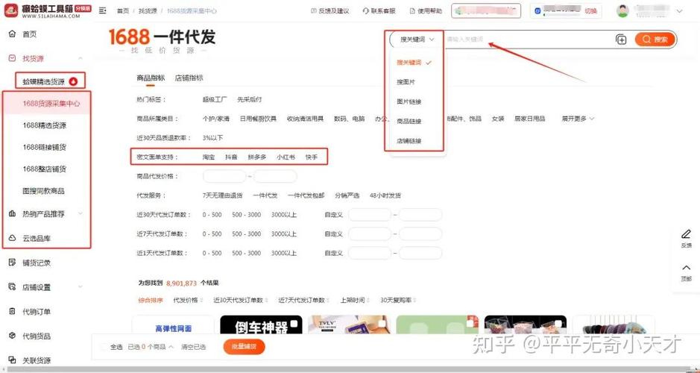Viewport: 700px width, 373px height.
Task: Select 店铺链接 in search type menu
Action: coord(409,141)
